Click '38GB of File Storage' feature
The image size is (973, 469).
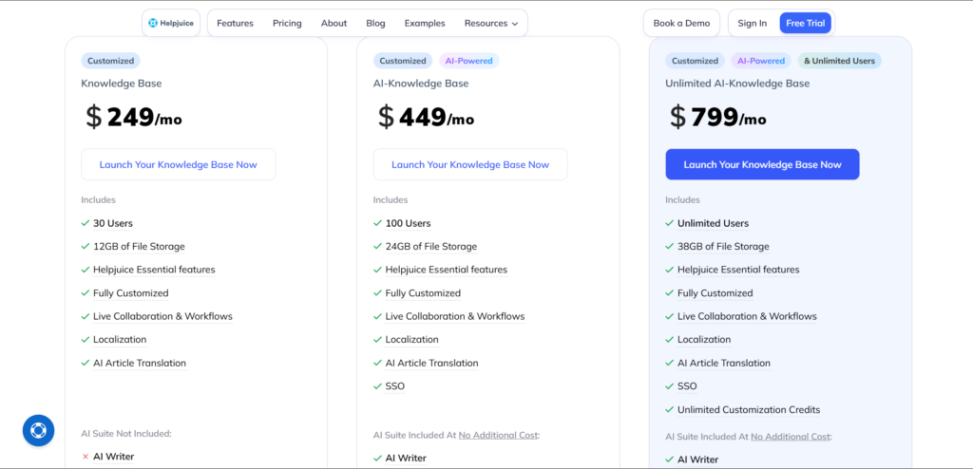tap(723, 246)
